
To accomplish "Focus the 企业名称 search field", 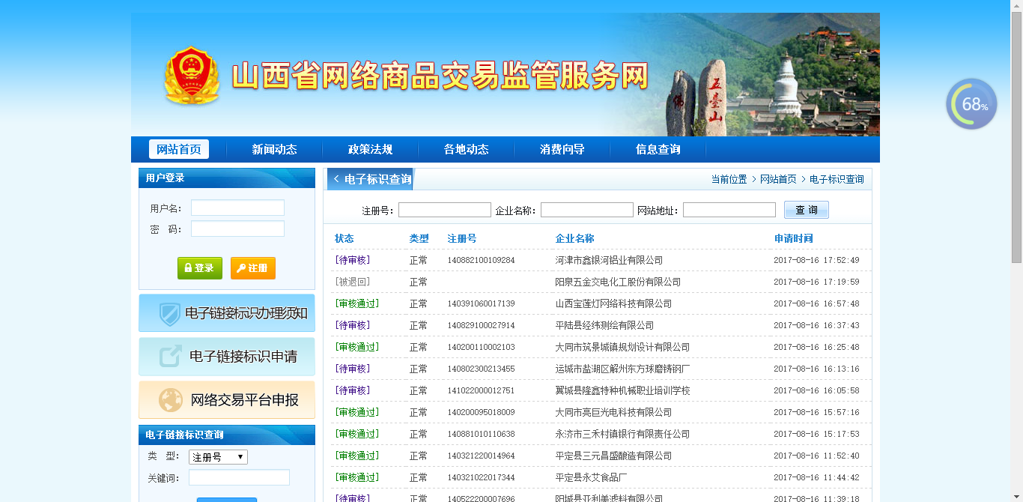I will (586, 210).
